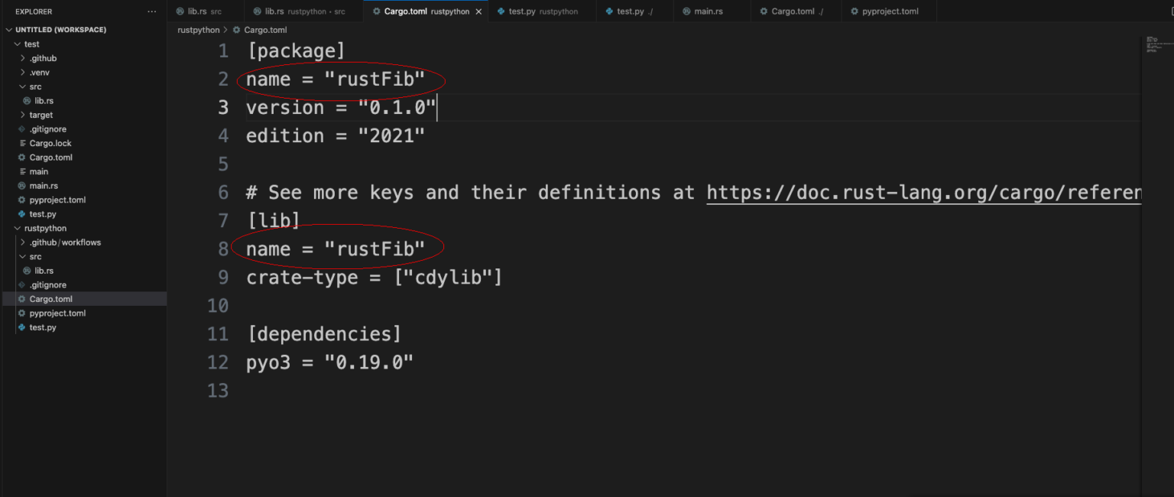Close the active Cargo.toml rustpython tab

(x=478, y=11)
